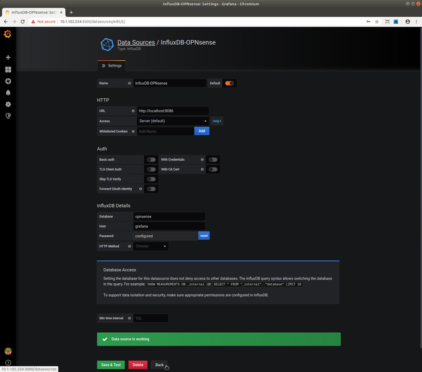This screenshot has height=372, width=422.
Task: Enable the Skip TLS Verify switch
Action: [x=151, y=179]
